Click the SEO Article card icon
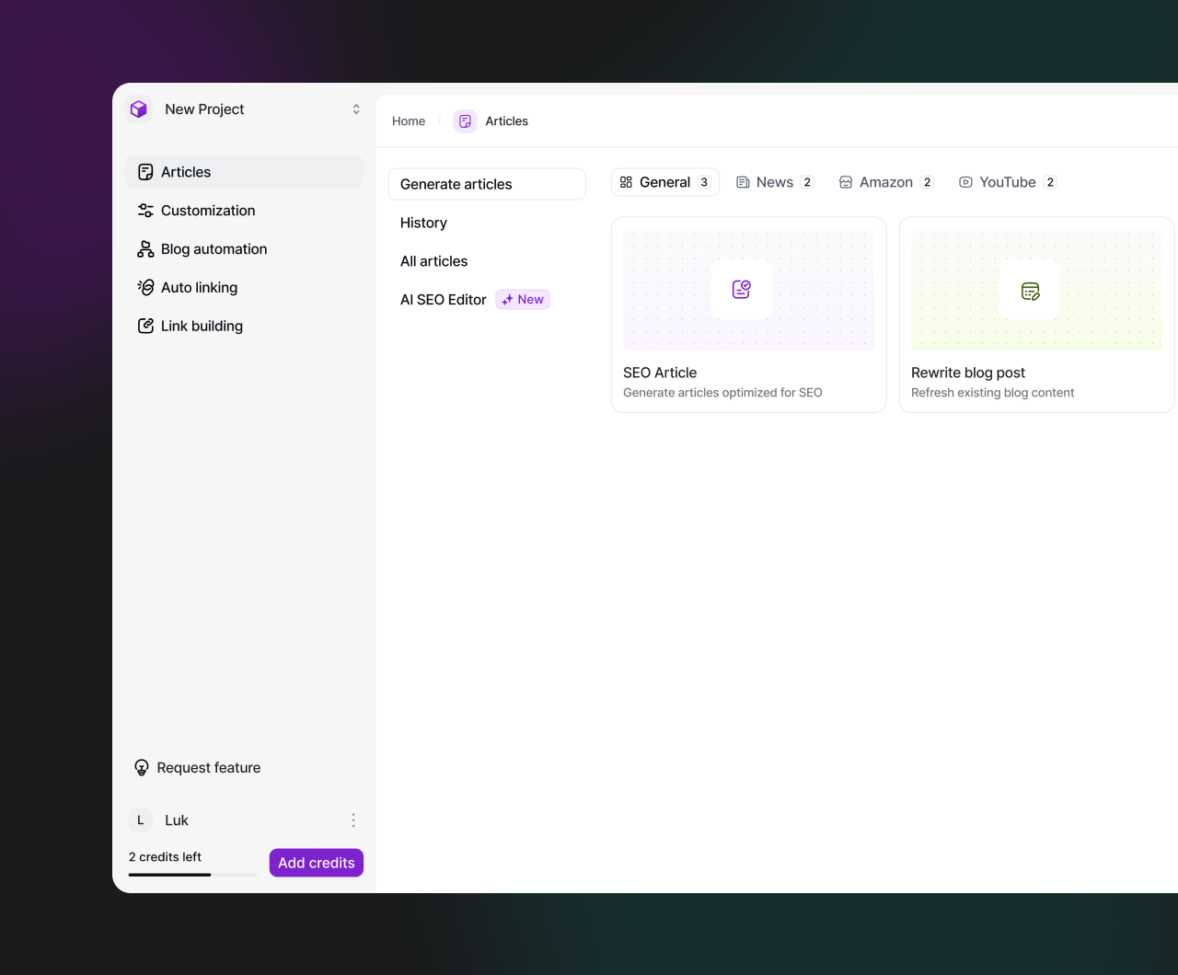This screenshot has height=975, width=1178. click(742, 290)
